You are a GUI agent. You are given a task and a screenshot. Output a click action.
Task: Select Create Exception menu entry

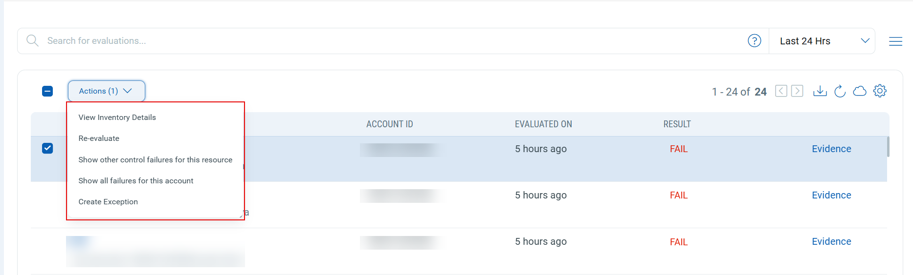(x=108, y=202)
